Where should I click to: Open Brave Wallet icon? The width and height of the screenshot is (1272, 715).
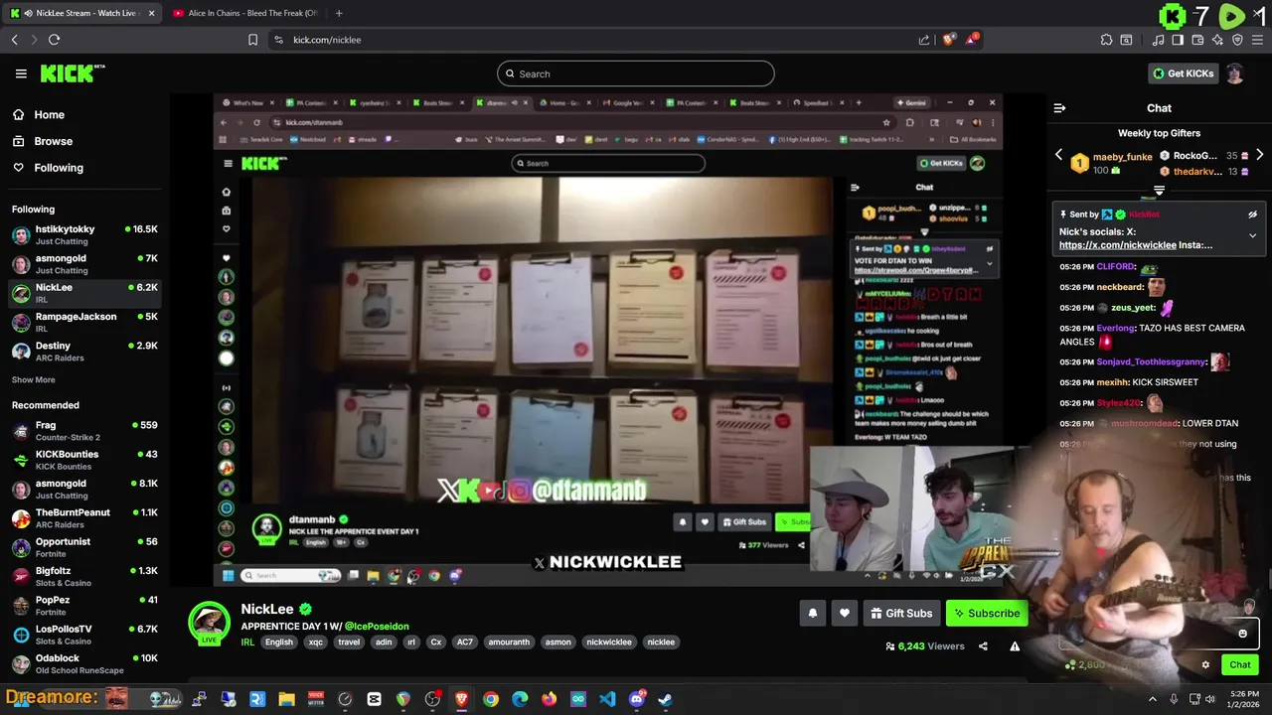point(1197,40)
